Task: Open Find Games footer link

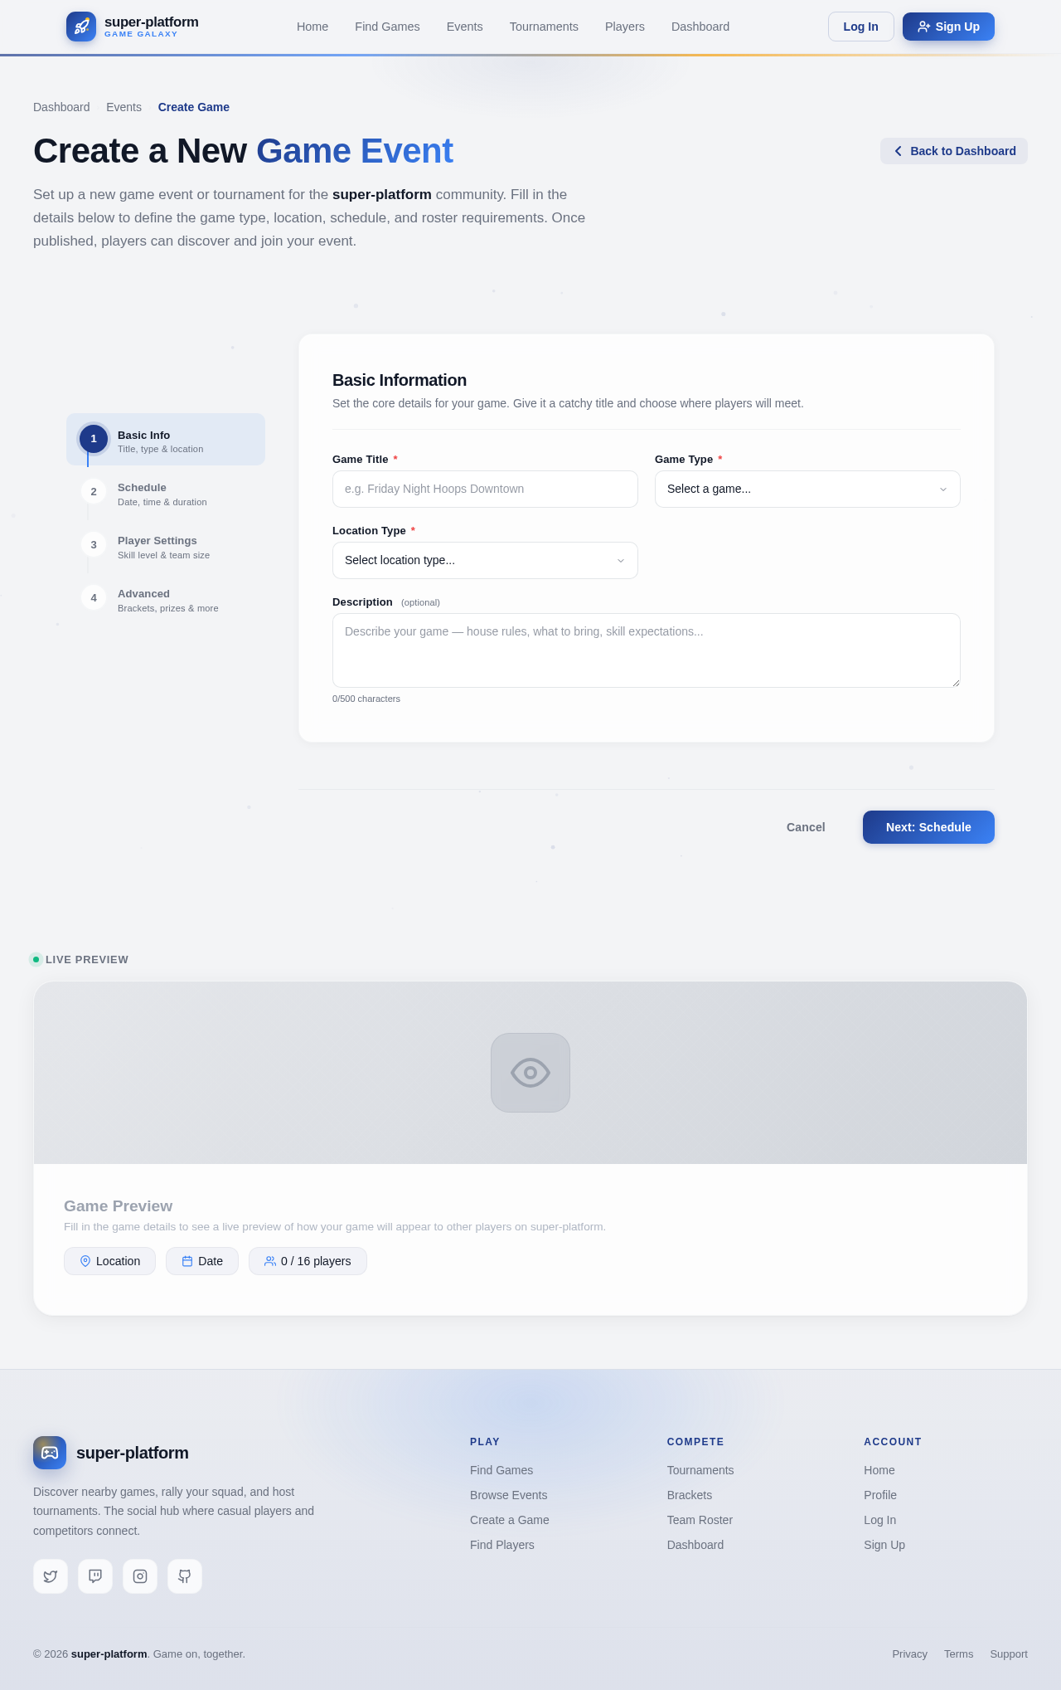Action: pos(501,1470)
